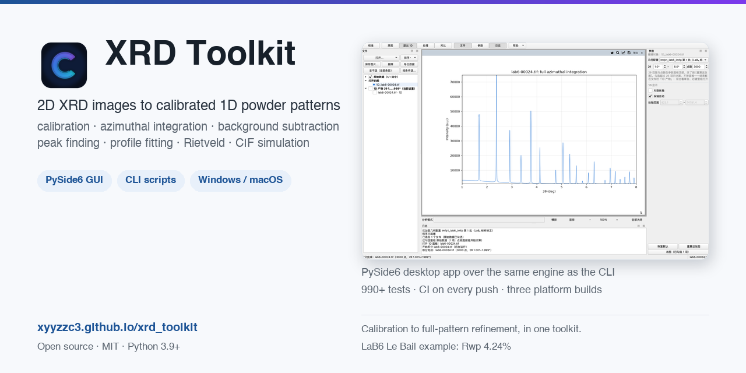This screenshot has height=373, width=746.
Task: Close the 文件 panel with its x icon
Action: 417,51
